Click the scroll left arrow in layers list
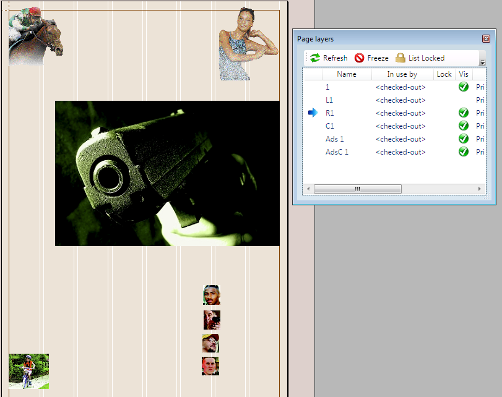Viewport: 502px width, 397px height. (308, 189)
